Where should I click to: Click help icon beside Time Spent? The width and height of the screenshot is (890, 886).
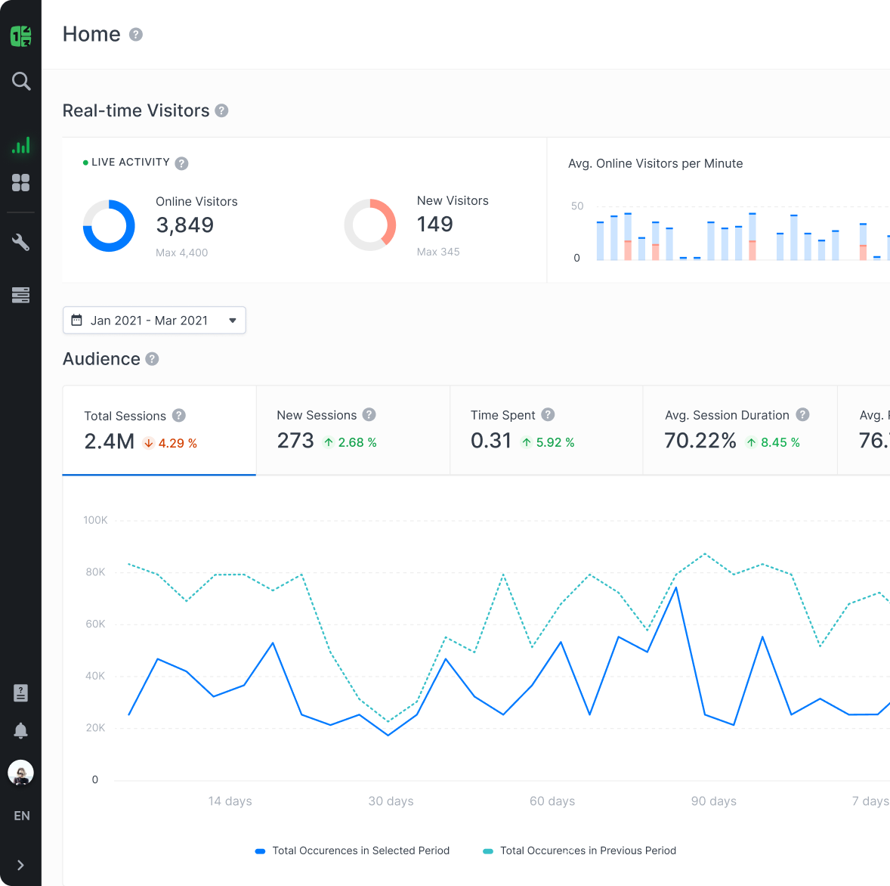548,414
